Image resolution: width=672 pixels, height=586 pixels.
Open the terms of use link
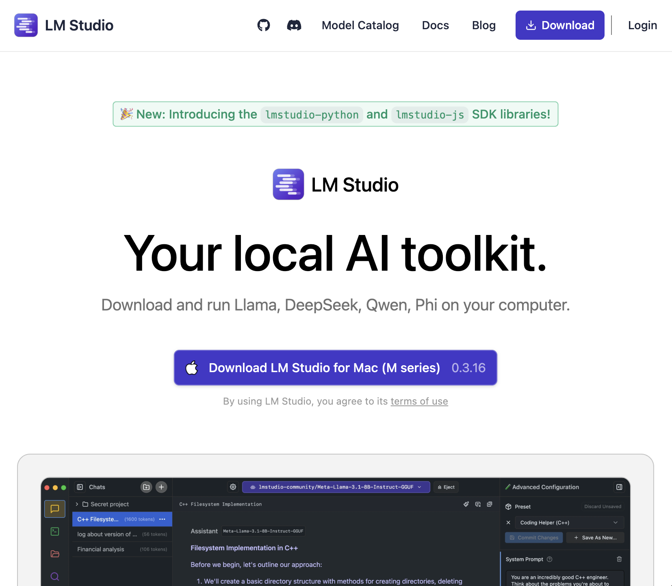pos(419,401)
